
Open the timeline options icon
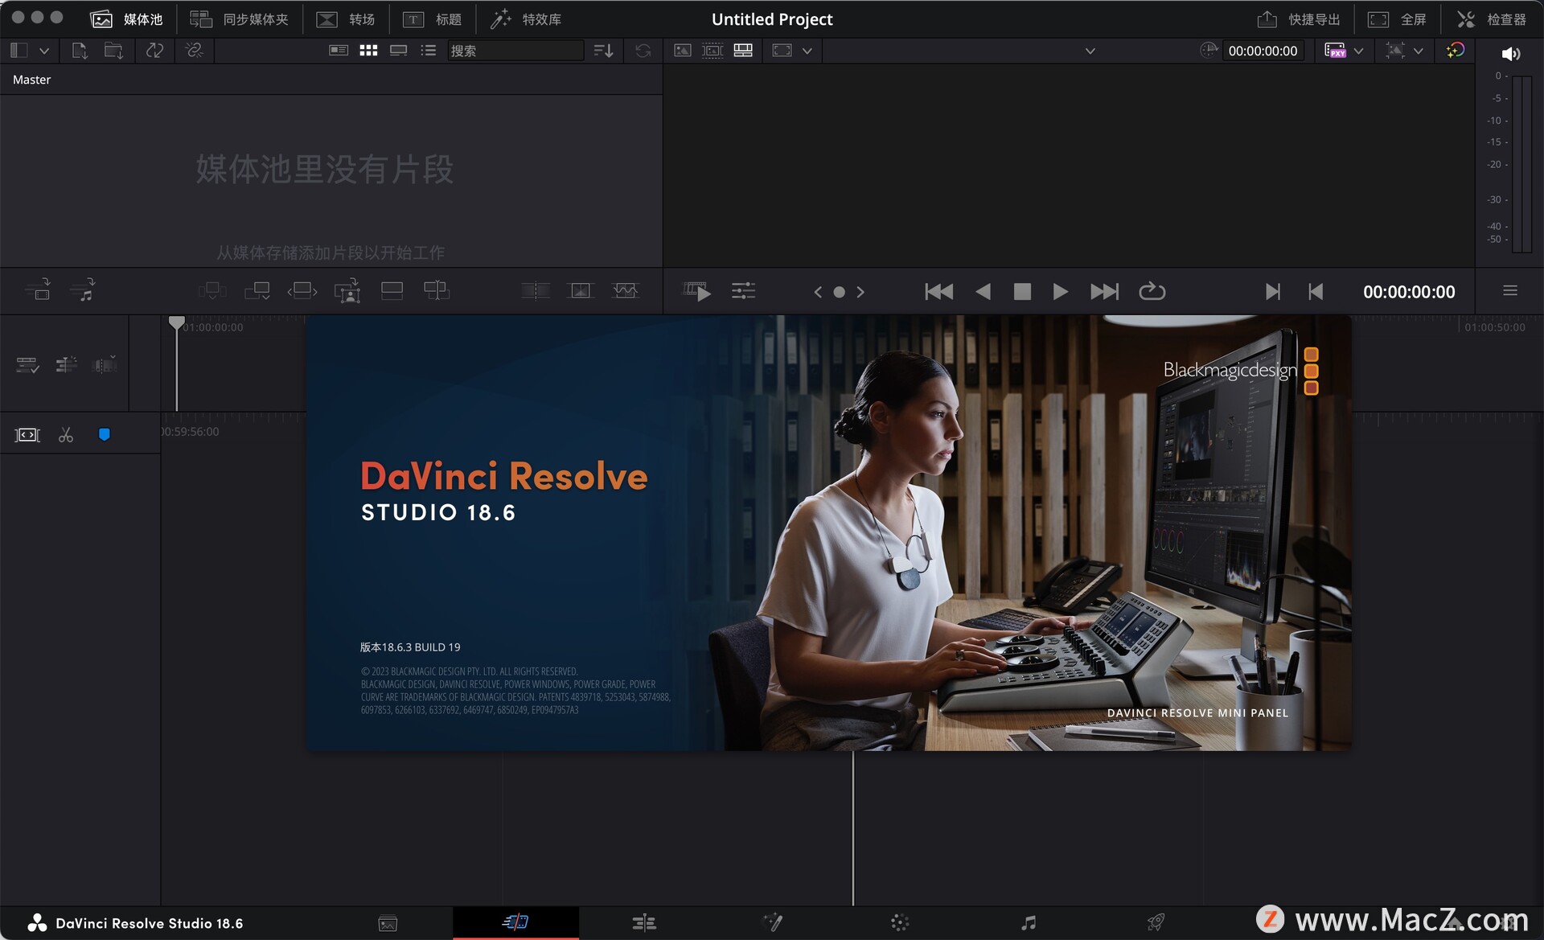pyautogui.click(x=27, y=365)
